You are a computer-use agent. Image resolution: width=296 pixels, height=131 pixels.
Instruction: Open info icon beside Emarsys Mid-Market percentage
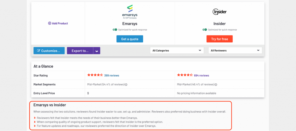126,85
